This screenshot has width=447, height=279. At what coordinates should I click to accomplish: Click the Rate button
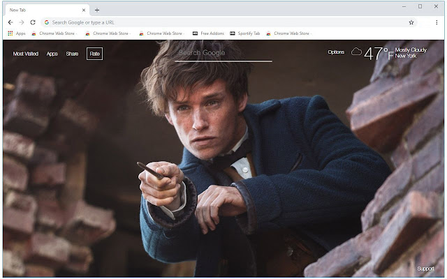click(x=95, y=54)
